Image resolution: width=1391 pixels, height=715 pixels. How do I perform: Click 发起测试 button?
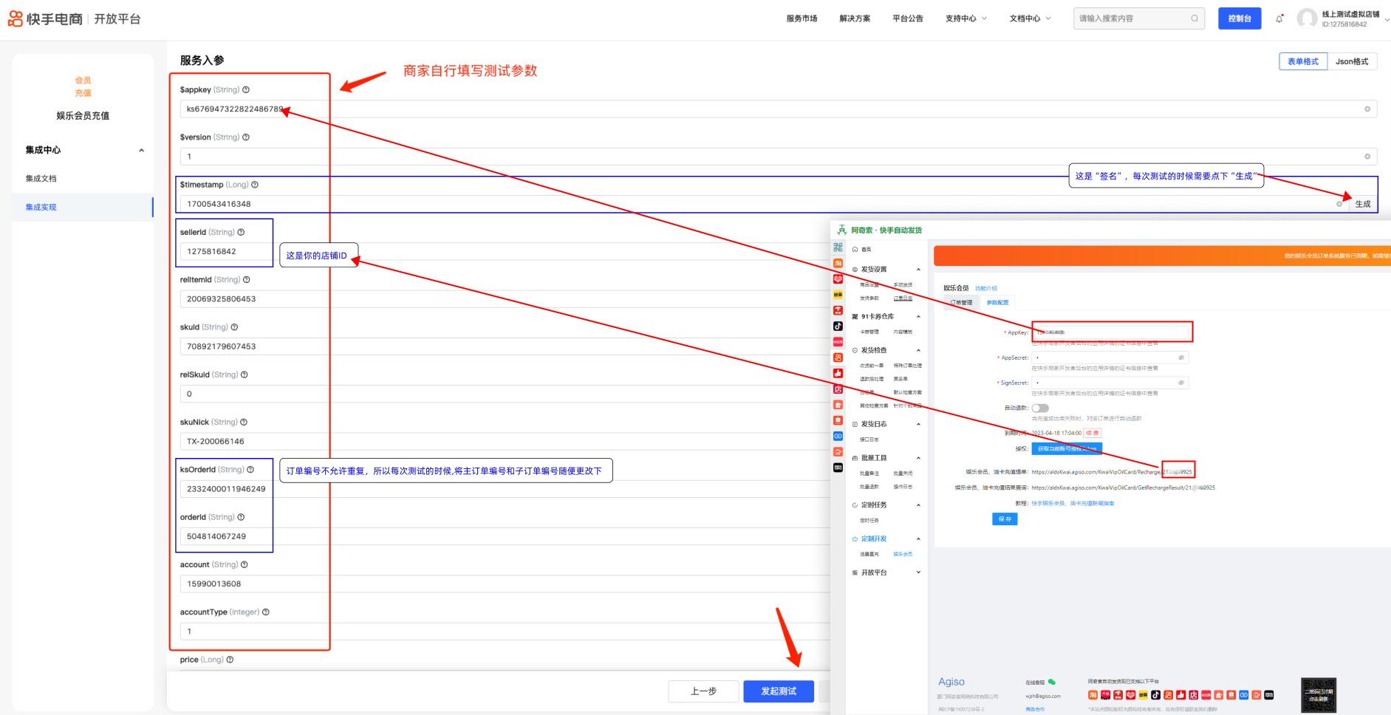(x=779, y=691)
